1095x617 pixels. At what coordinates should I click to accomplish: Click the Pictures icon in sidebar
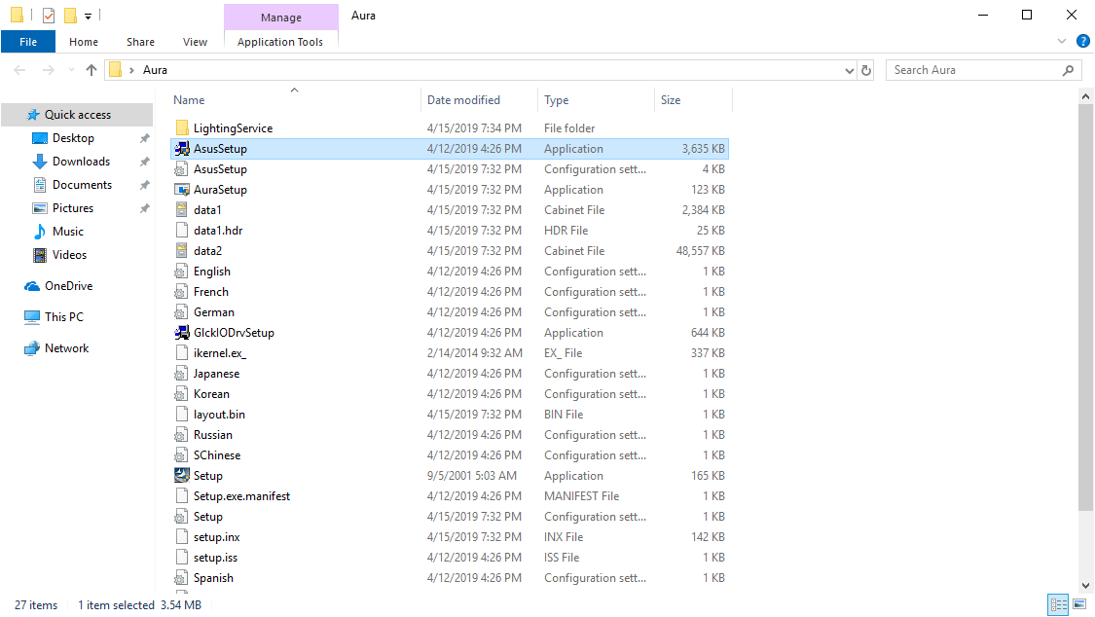click(x=40, y=208)
